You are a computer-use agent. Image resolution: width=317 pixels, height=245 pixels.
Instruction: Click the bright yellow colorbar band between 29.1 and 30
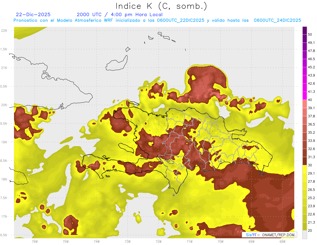point(305,169)
